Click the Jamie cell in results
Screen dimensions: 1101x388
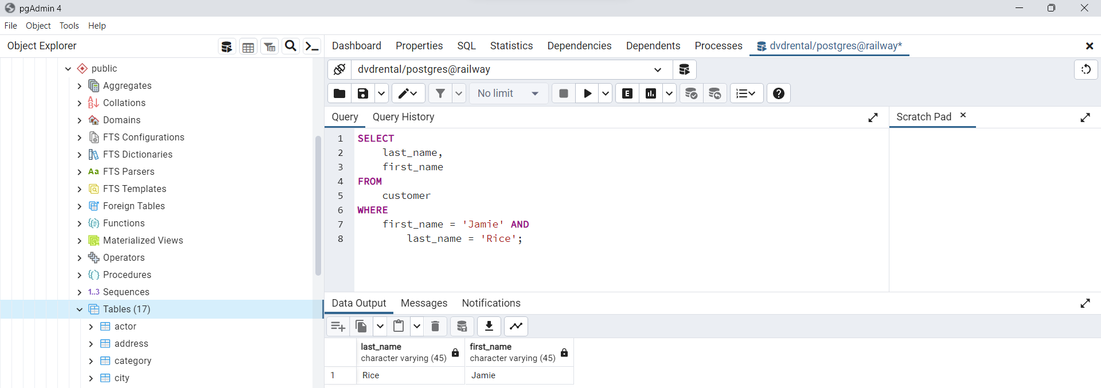pos(519,375)
